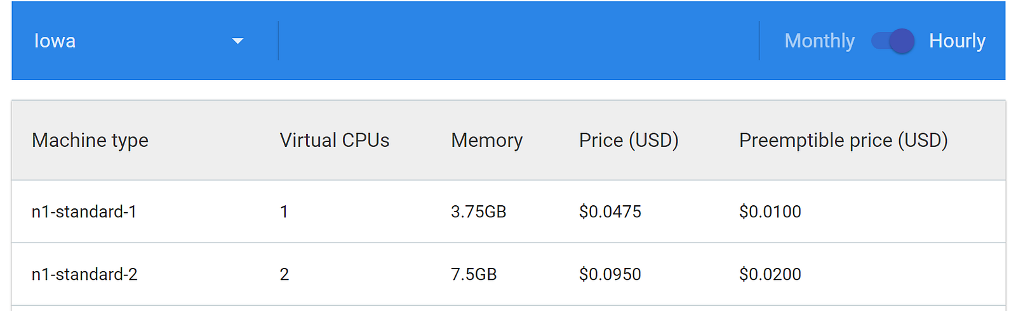Click the $0.0100 preemptible price
This screenshot has height=311, width=1016.
click(x=770, y=212)
